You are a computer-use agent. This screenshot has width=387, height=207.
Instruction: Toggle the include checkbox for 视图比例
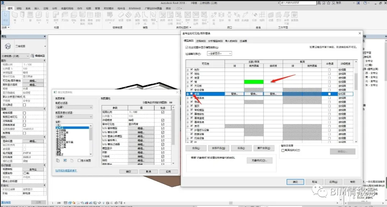point(162,112)
